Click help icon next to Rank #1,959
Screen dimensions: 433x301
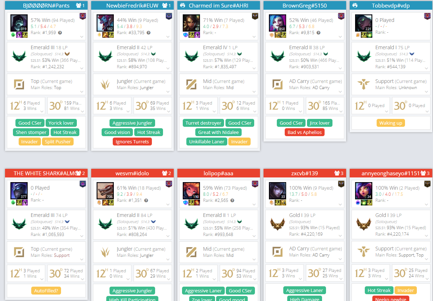[60, 33]
